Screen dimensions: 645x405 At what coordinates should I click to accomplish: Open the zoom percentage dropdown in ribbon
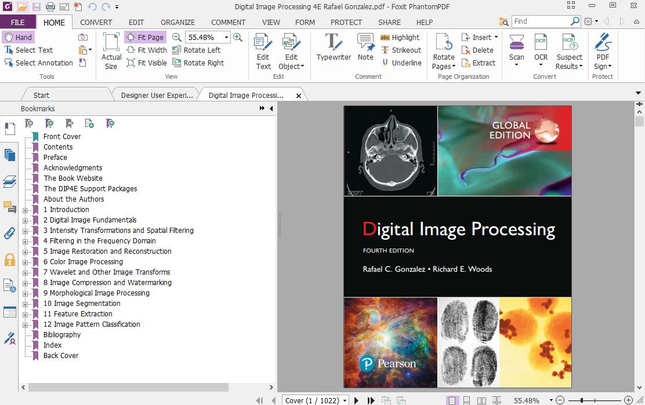click(x=226, y=38)
